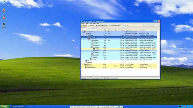Sort by the PID column header
The height and width of the screenshot is (108, 193).
pos(104,30)
